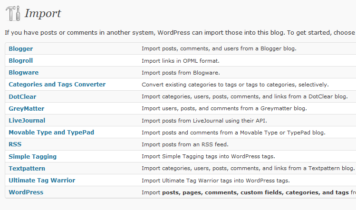
Task: Click "Import posts from Blogware." description
Action: pyautogui.click(x=181, y=73)
